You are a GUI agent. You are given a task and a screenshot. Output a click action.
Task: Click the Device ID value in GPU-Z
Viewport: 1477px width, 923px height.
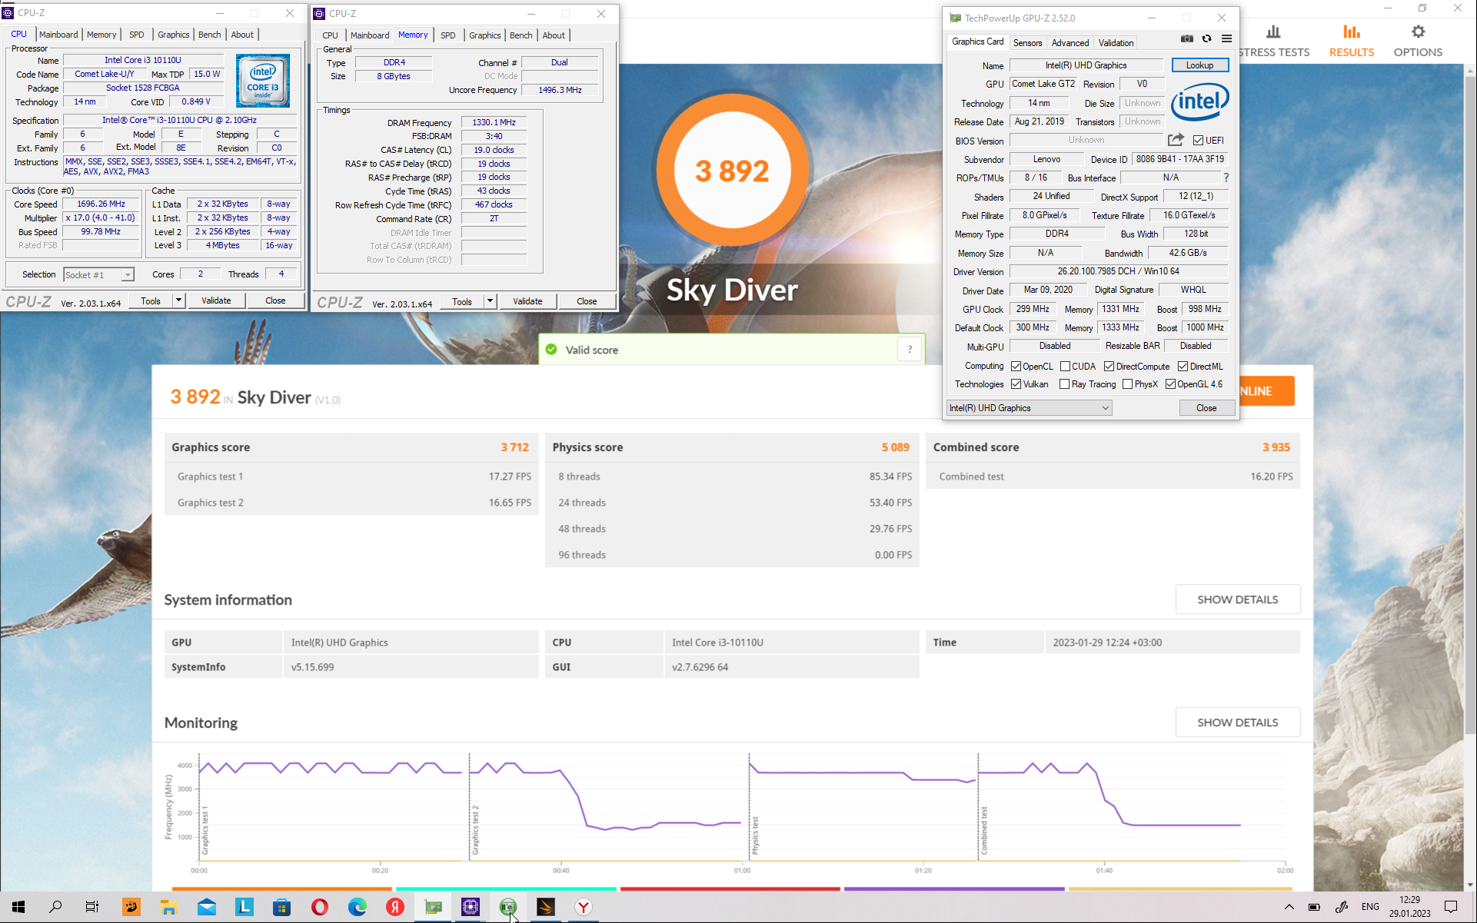[1179, 159]
